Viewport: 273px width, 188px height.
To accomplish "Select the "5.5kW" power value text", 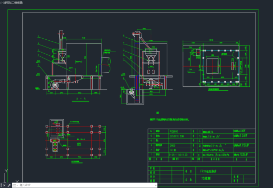I will point(243,135).
